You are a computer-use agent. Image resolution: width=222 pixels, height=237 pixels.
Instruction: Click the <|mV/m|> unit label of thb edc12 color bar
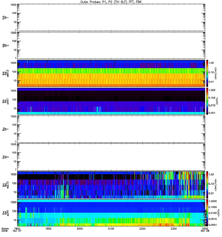tap(215, 73)
